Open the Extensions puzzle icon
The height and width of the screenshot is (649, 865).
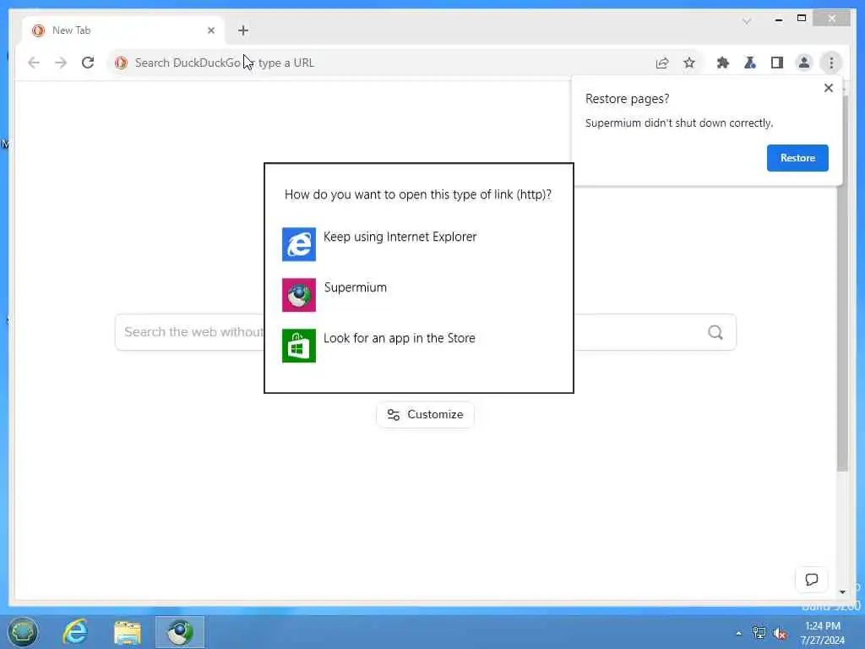coord(723,63)
